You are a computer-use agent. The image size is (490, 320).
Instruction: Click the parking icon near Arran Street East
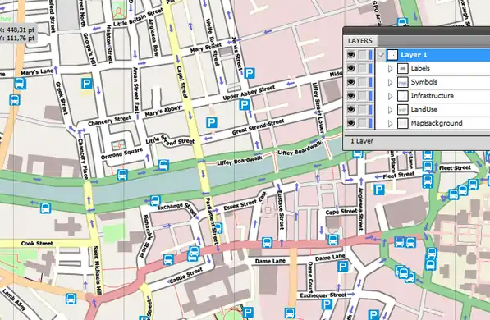[86, 84]
